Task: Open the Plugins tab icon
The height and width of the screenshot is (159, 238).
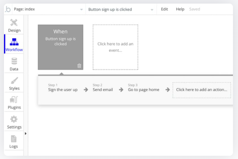Action: click(x=14, y=100)
